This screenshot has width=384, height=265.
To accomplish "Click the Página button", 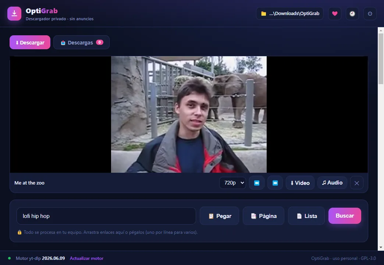I will tap(263, 216).
